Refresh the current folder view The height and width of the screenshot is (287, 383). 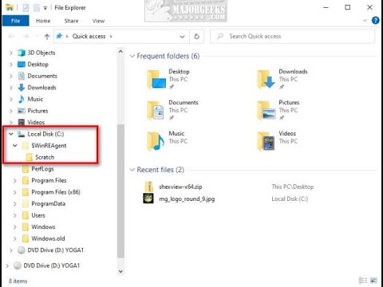(196, 37)
